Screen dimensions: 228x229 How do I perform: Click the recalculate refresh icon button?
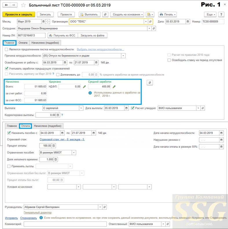point(150,83)
